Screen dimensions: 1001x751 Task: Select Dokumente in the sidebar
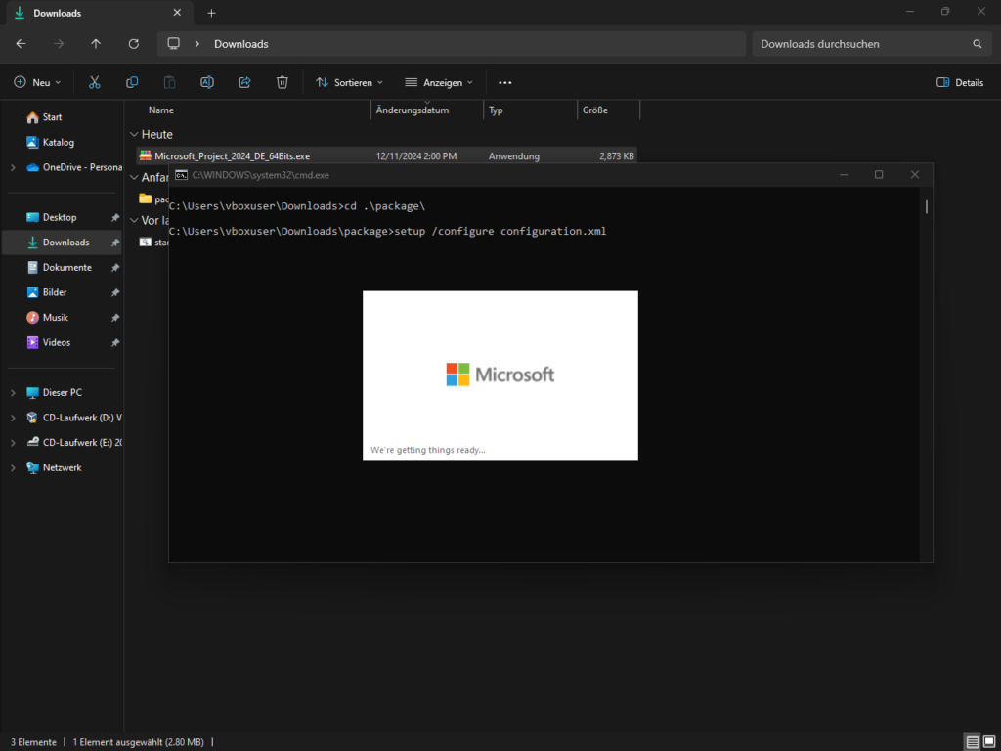[x=66, y=267]
